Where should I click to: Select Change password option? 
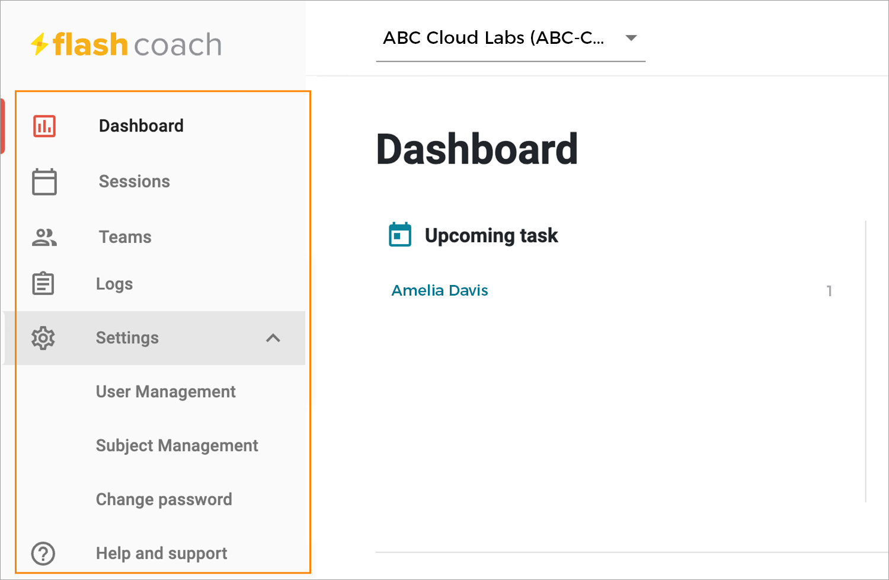(x=164, y=499)
